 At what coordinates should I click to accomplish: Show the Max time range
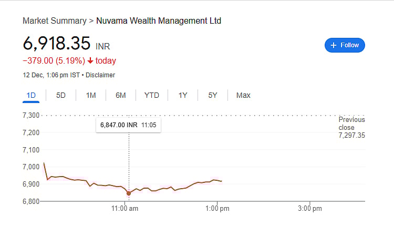pyautogui.click(x=243, y=95)
